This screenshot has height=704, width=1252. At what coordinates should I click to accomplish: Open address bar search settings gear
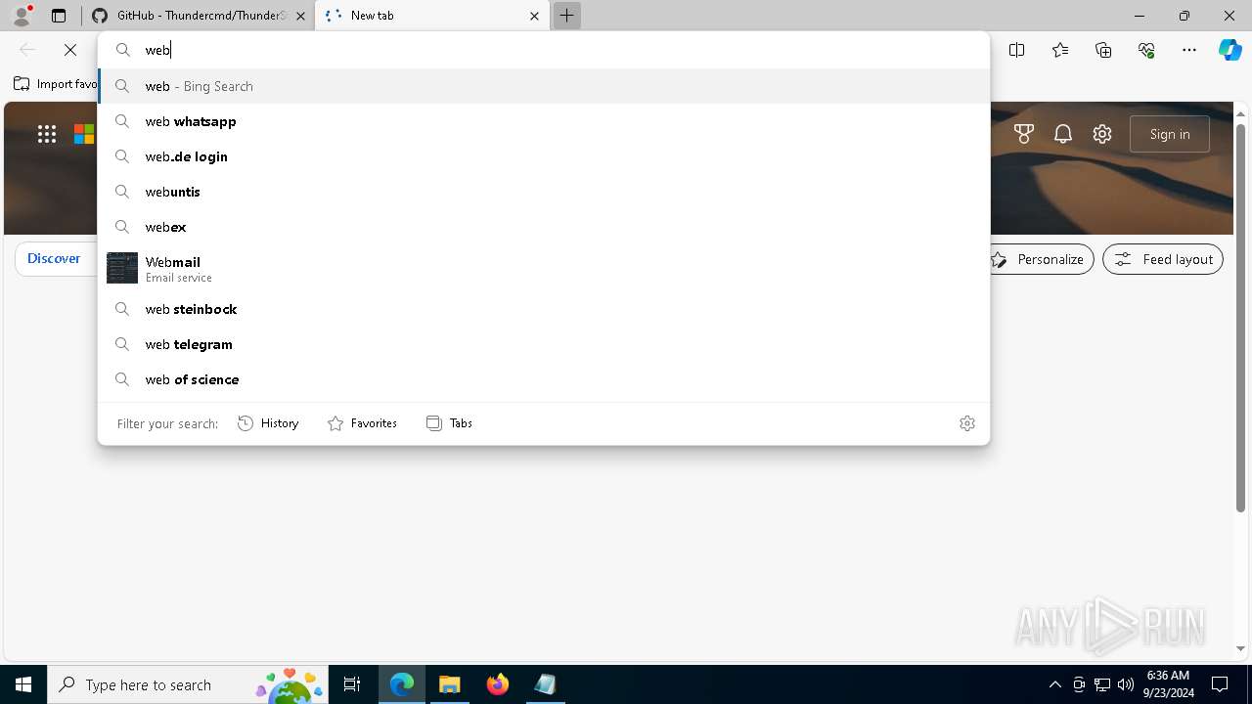pyautogui.click(x=967, y=423)
